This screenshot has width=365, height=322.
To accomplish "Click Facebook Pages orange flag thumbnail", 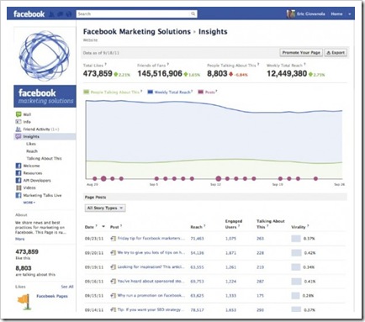I will 24,302.
